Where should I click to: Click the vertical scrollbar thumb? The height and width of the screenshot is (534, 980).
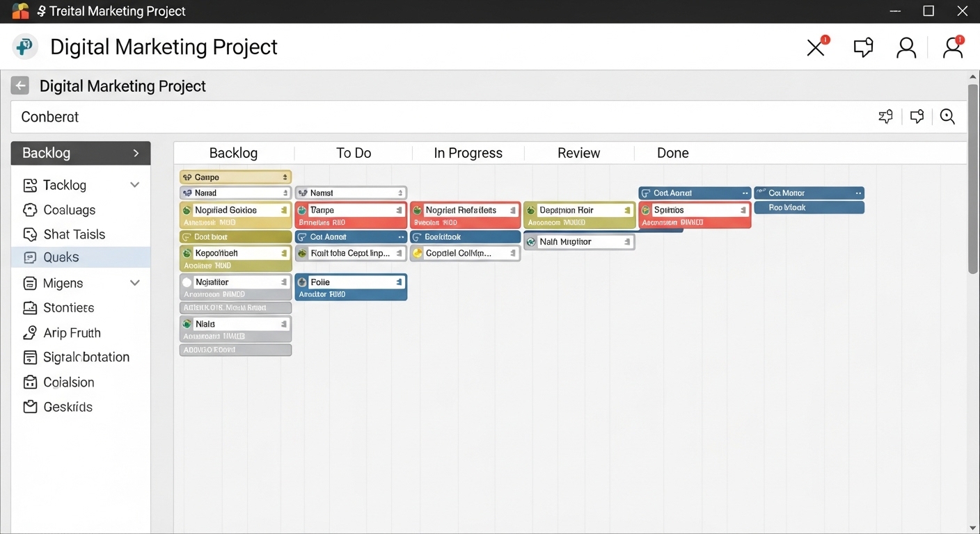click(973, 179)
